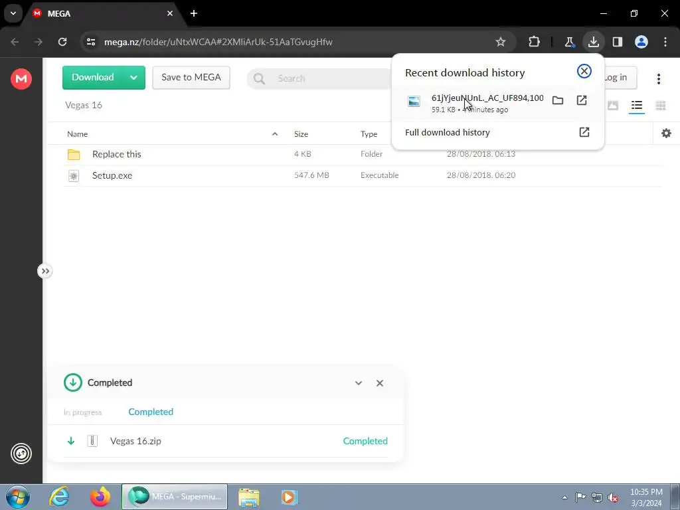Sort files by Name column
Image resolution: width=680 pixels, height=510 pixels.
click(77, 134)
